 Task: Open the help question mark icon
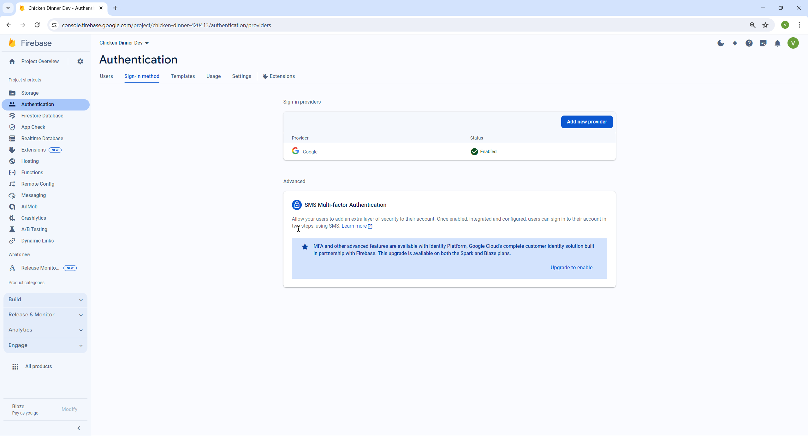749,43
